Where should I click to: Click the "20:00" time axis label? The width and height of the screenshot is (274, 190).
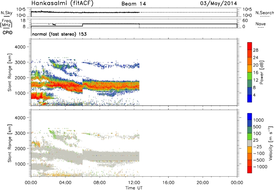[x=203, y=183]
